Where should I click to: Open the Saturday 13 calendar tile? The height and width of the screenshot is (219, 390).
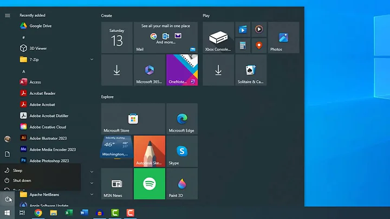tap(117, 37)
